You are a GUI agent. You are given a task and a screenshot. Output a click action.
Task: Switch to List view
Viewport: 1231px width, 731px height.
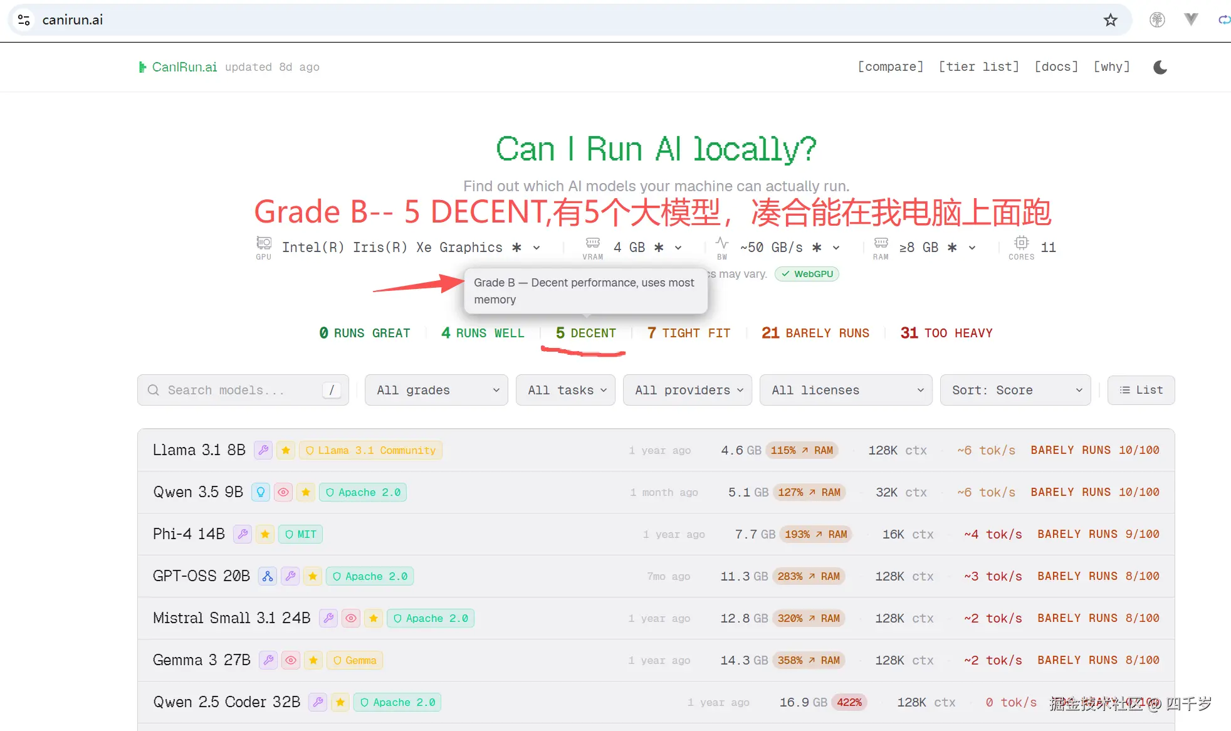pyautogui.click(x=1141, y=390)
